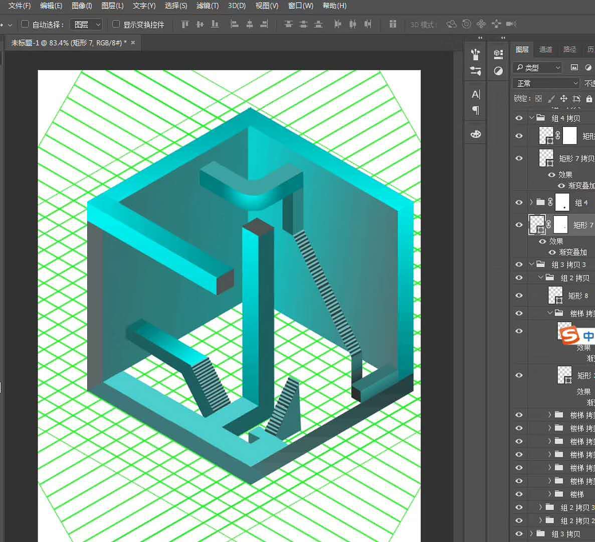Screen dimensions: 595x542
Task: Click the distribute left edges icon
Action: pos(337,24)
